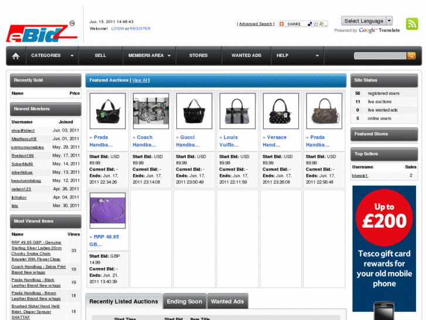426x320 pixels.
Task: Click the Gucci Handba... title link
Action: pos(188,141)
